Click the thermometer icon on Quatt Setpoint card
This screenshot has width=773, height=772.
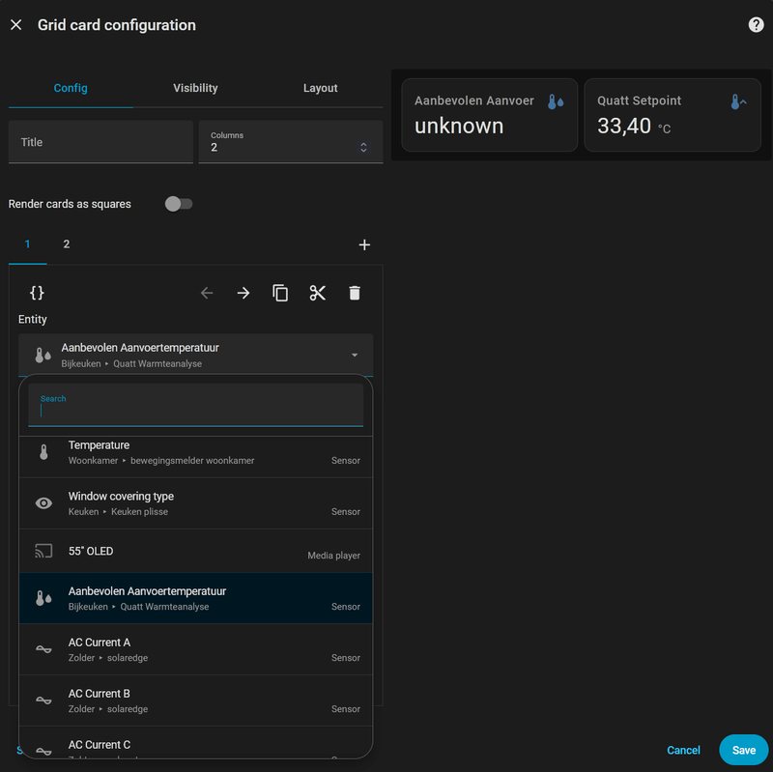click(737, 100)
